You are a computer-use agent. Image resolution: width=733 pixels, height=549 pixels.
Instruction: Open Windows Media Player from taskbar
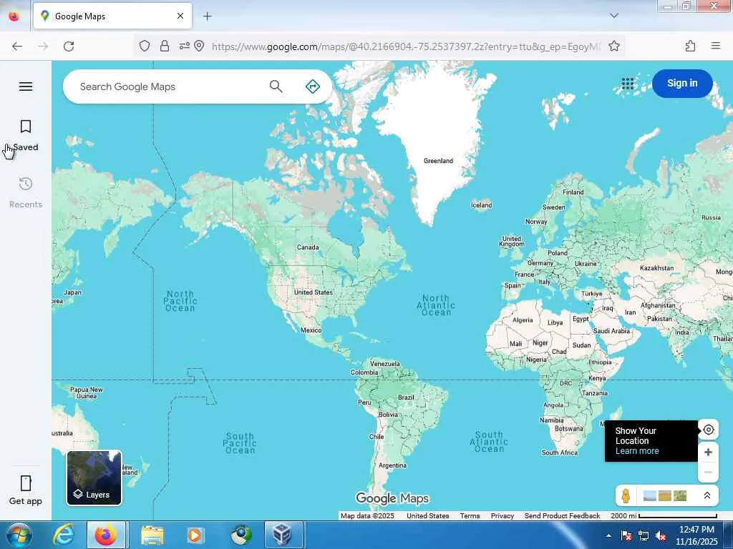point(195,535)
